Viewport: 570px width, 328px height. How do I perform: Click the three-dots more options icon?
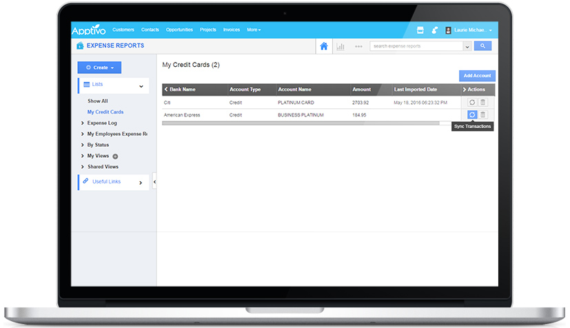pyautogui.click(x=358, y=46)
